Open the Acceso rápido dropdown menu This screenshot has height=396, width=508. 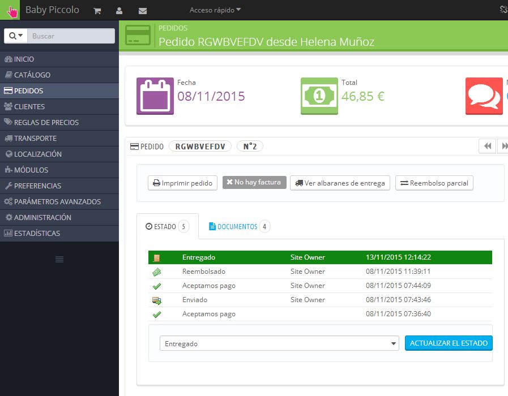pos(215,10)
